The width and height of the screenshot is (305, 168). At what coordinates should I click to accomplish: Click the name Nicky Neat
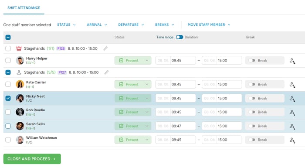click(35, 96)
